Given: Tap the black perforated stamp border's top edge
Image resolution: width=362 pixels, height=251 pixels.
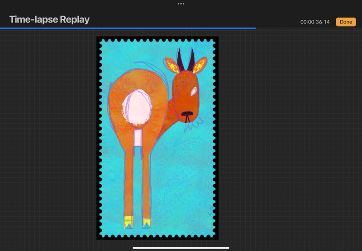Looking at the screenshot, I should [157, 38].
